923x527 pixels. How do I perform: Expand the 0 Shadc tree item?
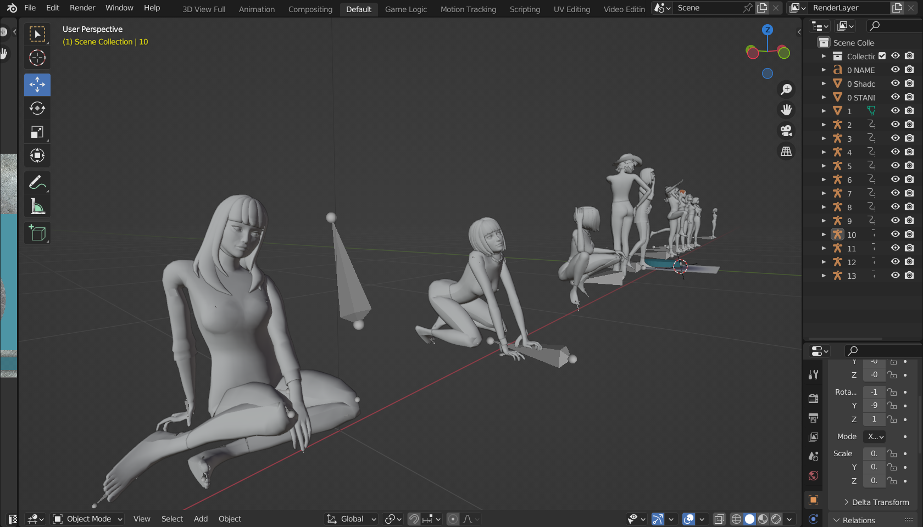click(x=824, y=83)
